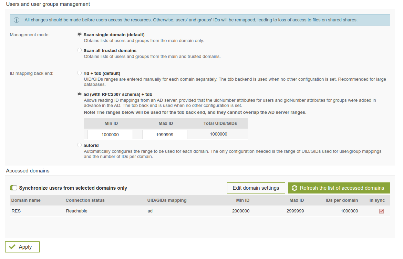Choose the autorid mapping backend
This screenshot has width=403, height=259.
click(x=80, y=145)
